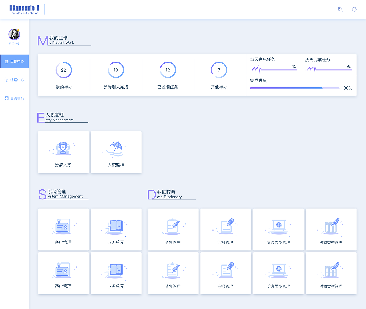
Task: Click the 历史完成任务 count 98
Action: (x=349, y=66)
